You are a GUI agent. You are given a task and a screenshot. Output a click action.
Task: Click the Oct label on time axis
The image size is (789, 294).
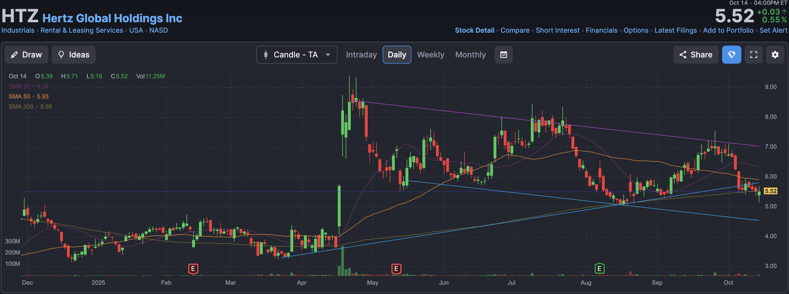(x=728, y=283)
